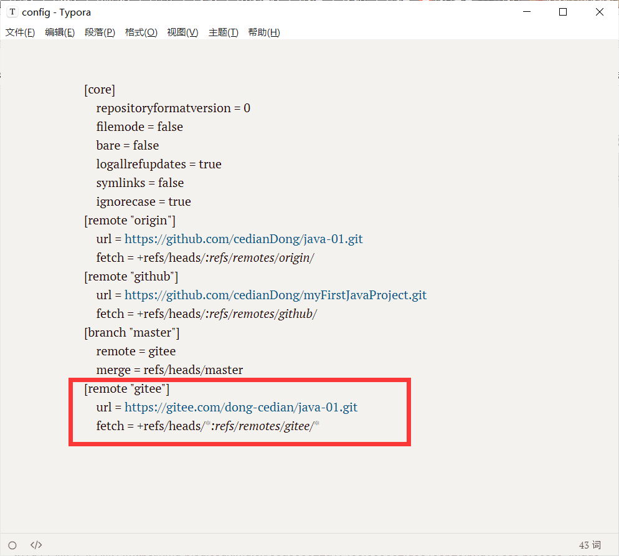Click the fetch line for remotes/github
The height and width of the screenshot is (556, 619).
[x=207, y=314]
